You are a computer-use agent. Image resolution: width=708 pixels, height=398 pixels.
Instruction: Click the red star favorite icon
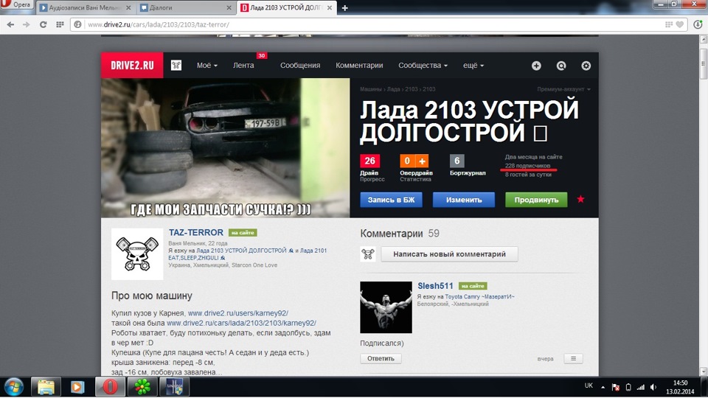(x=580, y=199)
